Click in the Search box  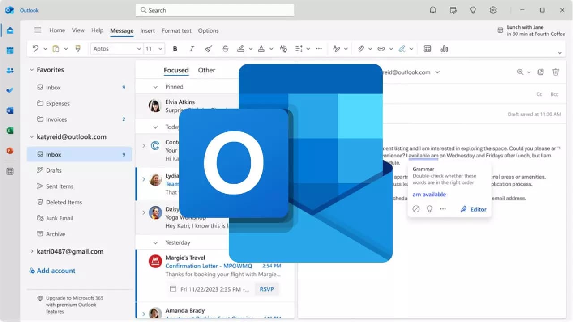[215, 10]
